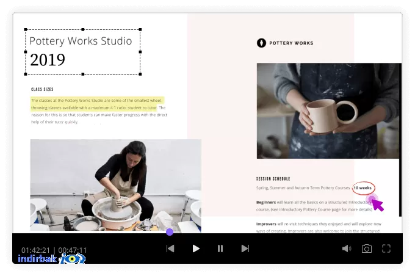415x276 pixels.
Task: Pause the recording playback
Action: [220, 249]
